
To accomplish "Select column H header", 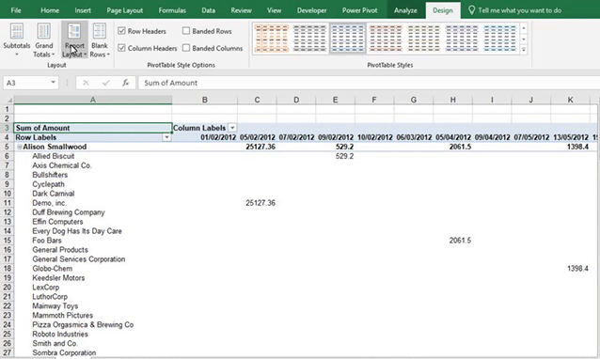I will [x=452, y=100].
